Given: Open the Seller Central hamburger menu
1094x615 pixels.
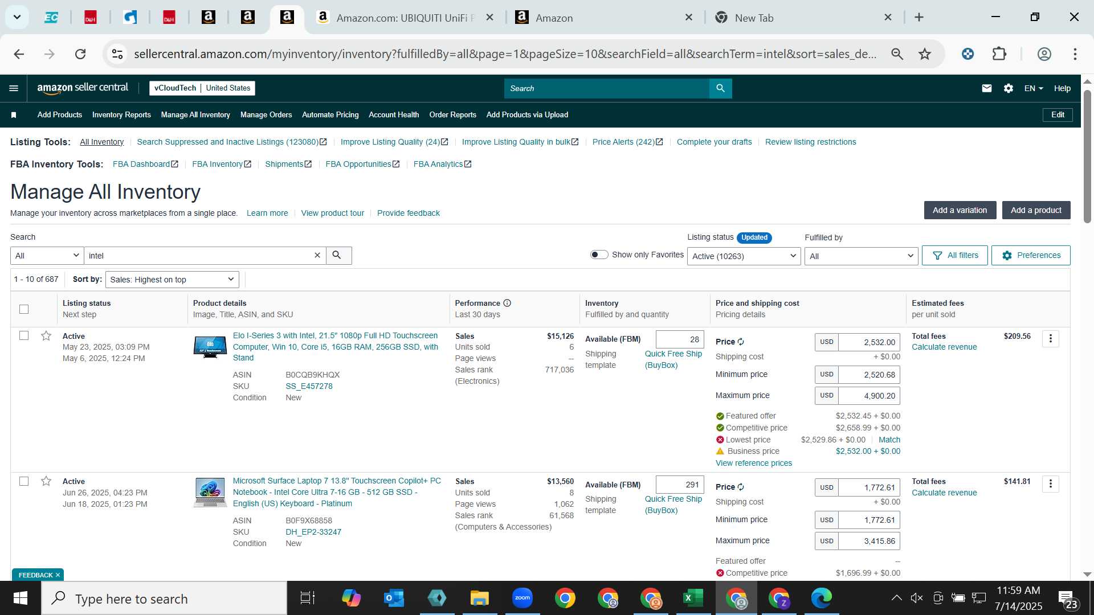Looking at the screenshot, I should (14, 88).
